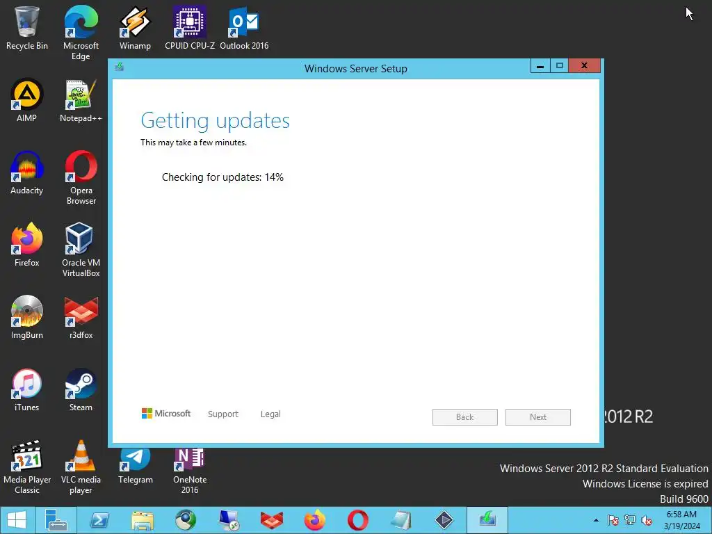Open Server Manager from the taskbar
The width and height of the screenshot is (712, 534).
pyautogui.click(x=56, y=520)
